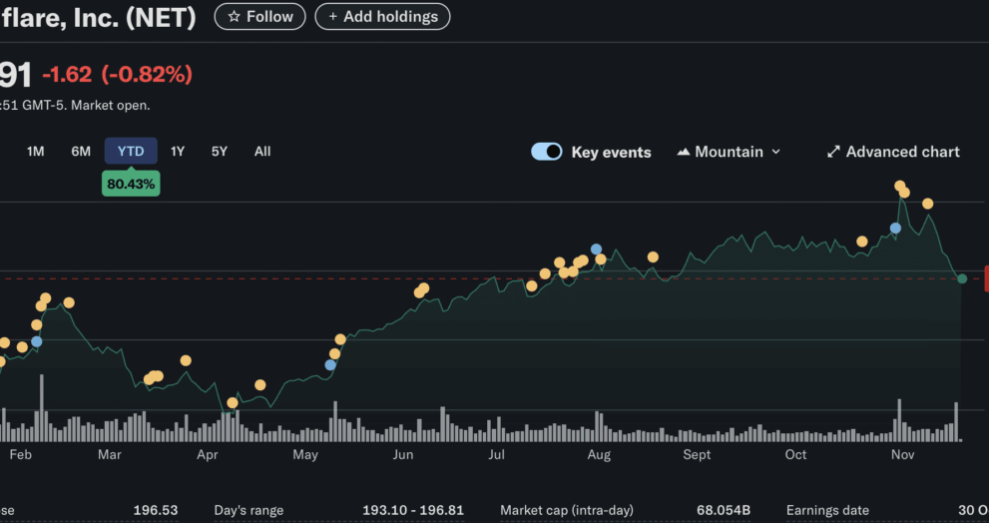Click the star icon in Follow button
This screenshot has width=989, height=523.
click(234, 17)
